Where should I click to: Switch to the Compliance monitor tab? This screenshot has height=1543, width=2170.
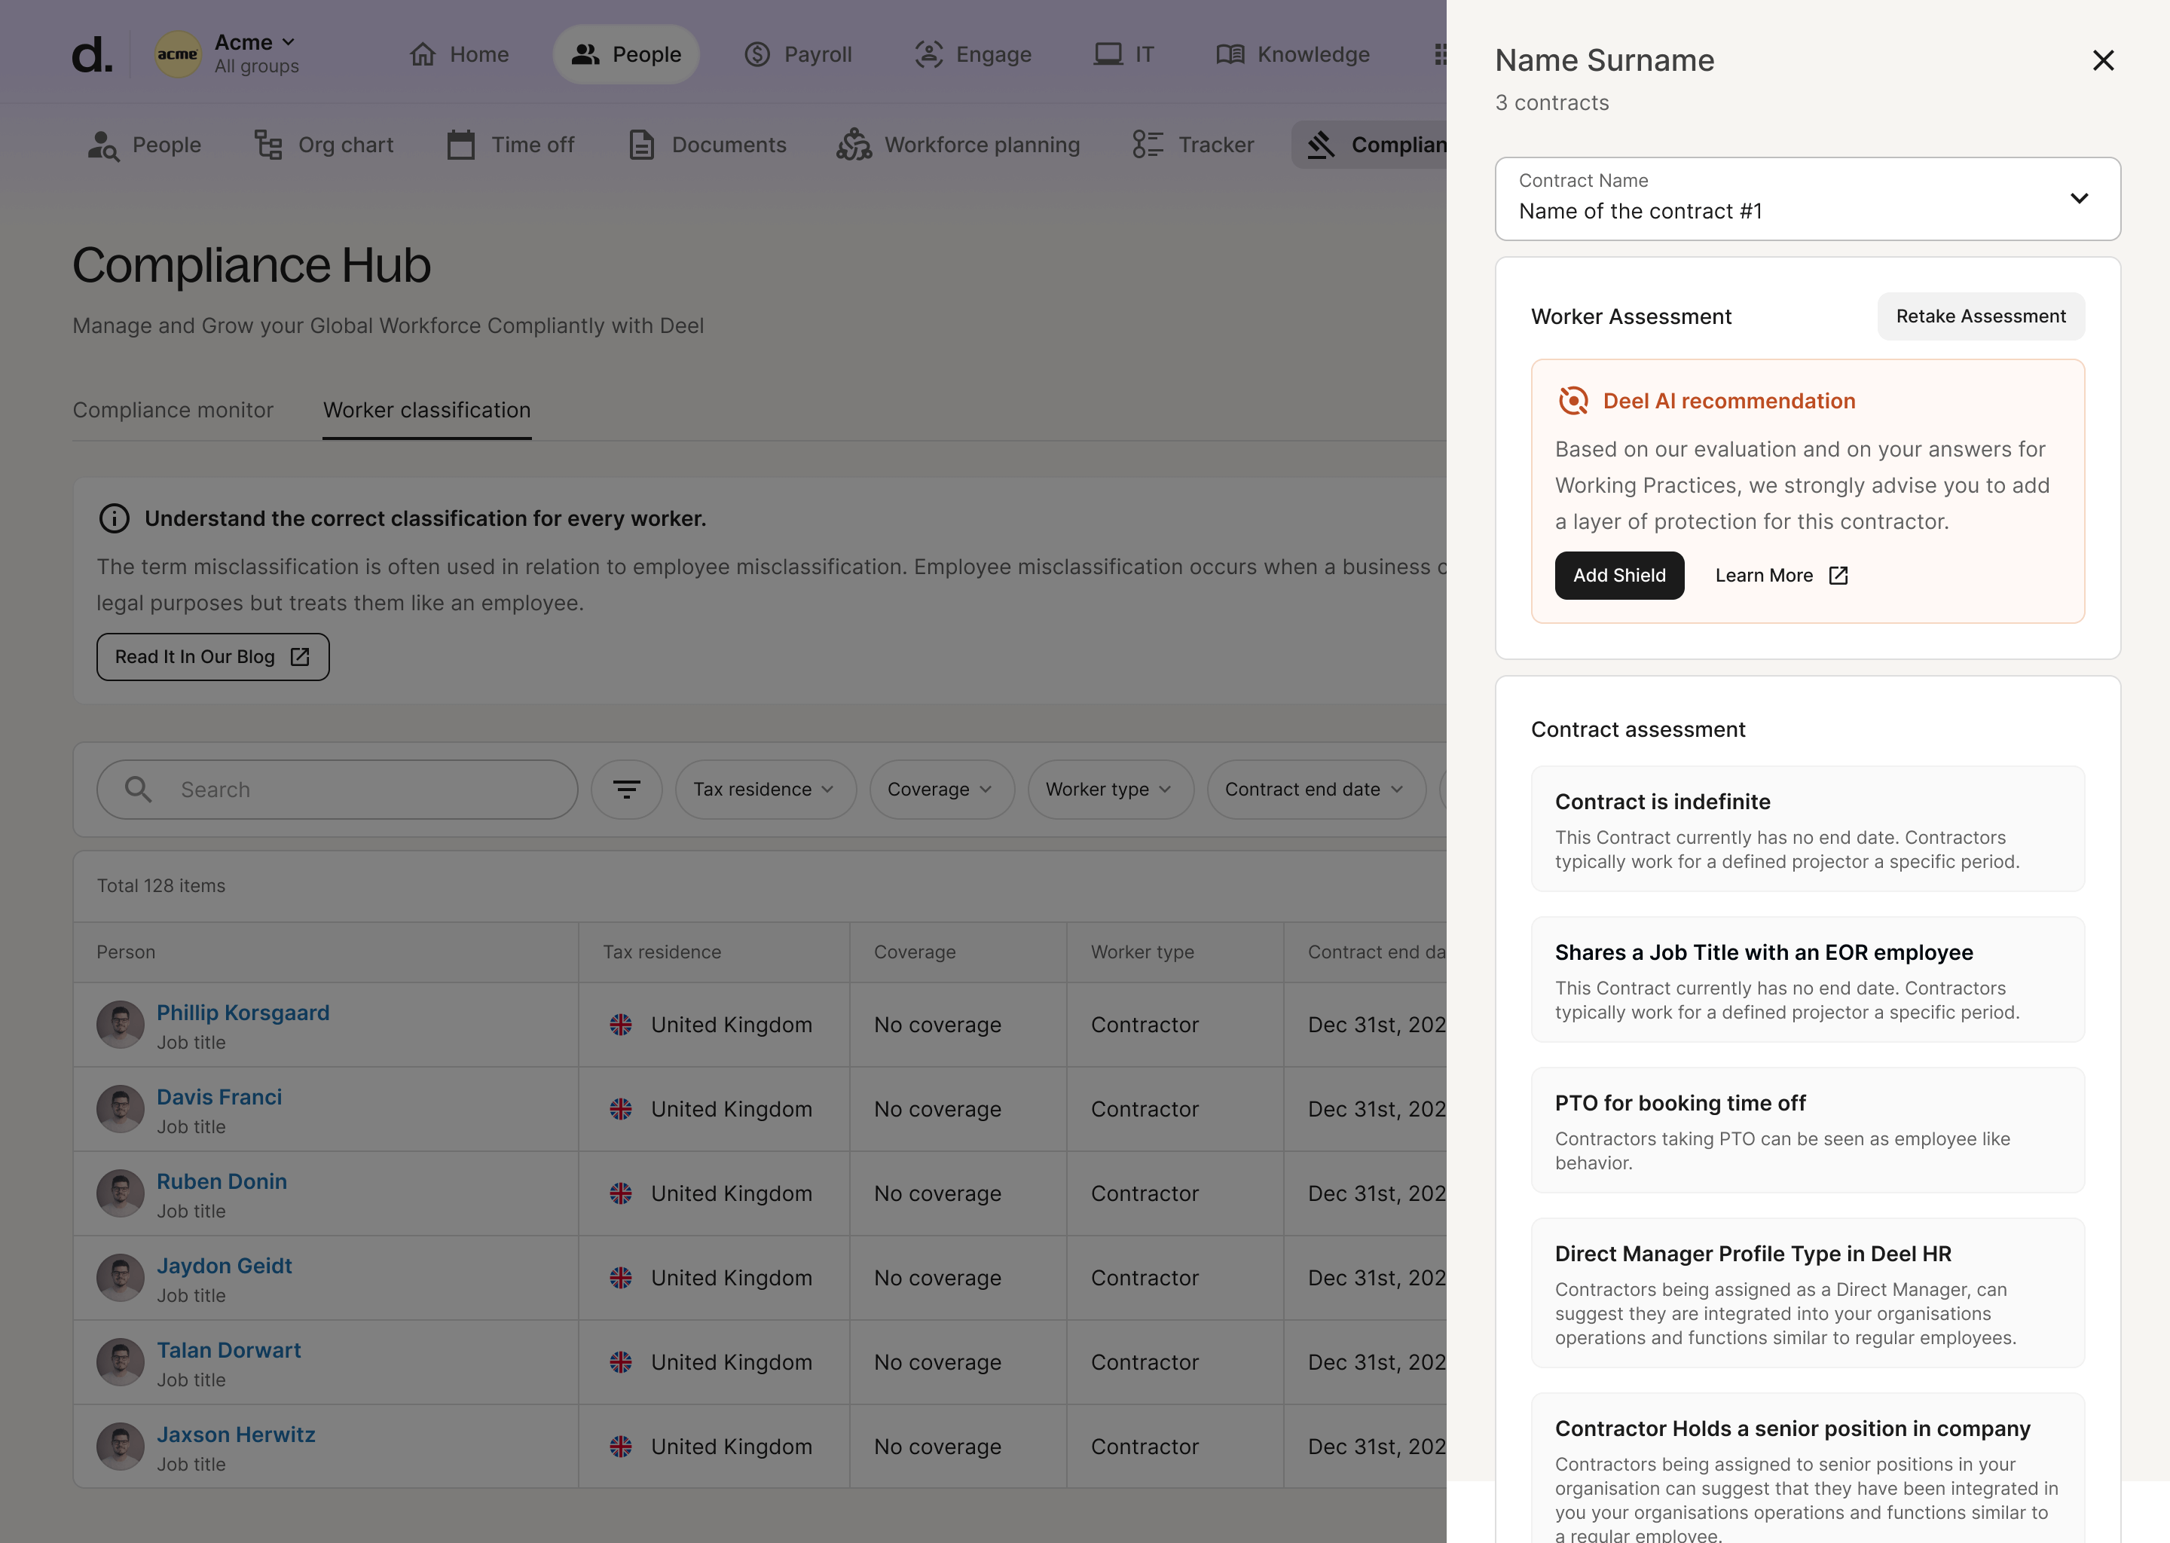pyautogui.click(x=173, y=410)
